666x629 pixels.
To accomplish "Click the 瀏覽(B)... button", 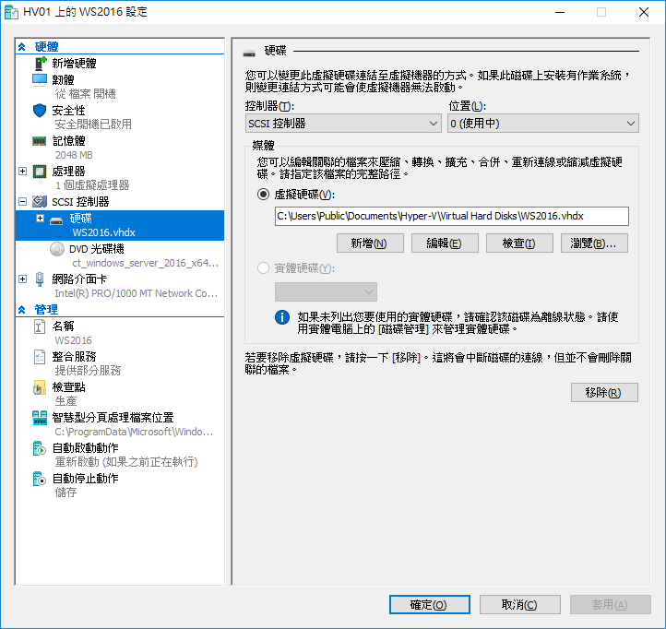I will tap(594, 243).
